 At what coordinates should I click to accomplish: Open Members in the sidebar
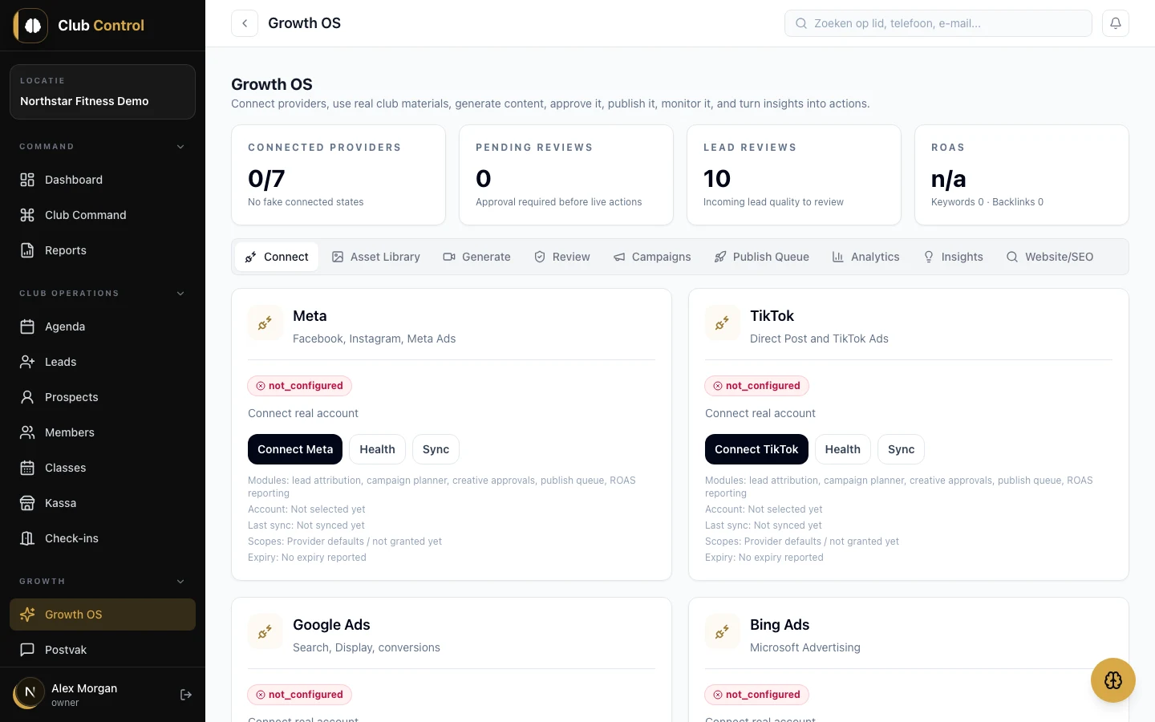click(x=103, y=432)
